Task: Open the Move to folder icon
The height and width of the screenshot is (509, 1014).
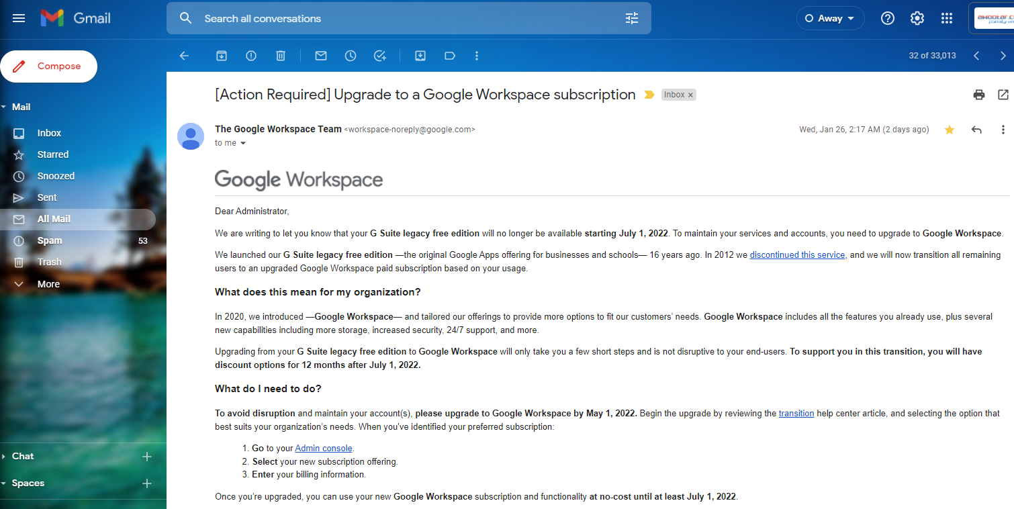Action: point(420,56)
